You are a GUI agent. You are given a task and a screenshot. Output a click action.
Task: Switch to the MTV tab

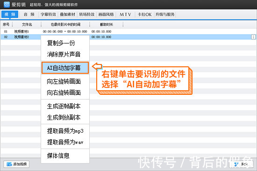click(125, 14)
